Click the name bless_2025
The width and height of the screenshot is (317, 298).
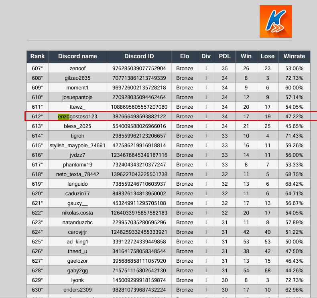pos(77,126)
